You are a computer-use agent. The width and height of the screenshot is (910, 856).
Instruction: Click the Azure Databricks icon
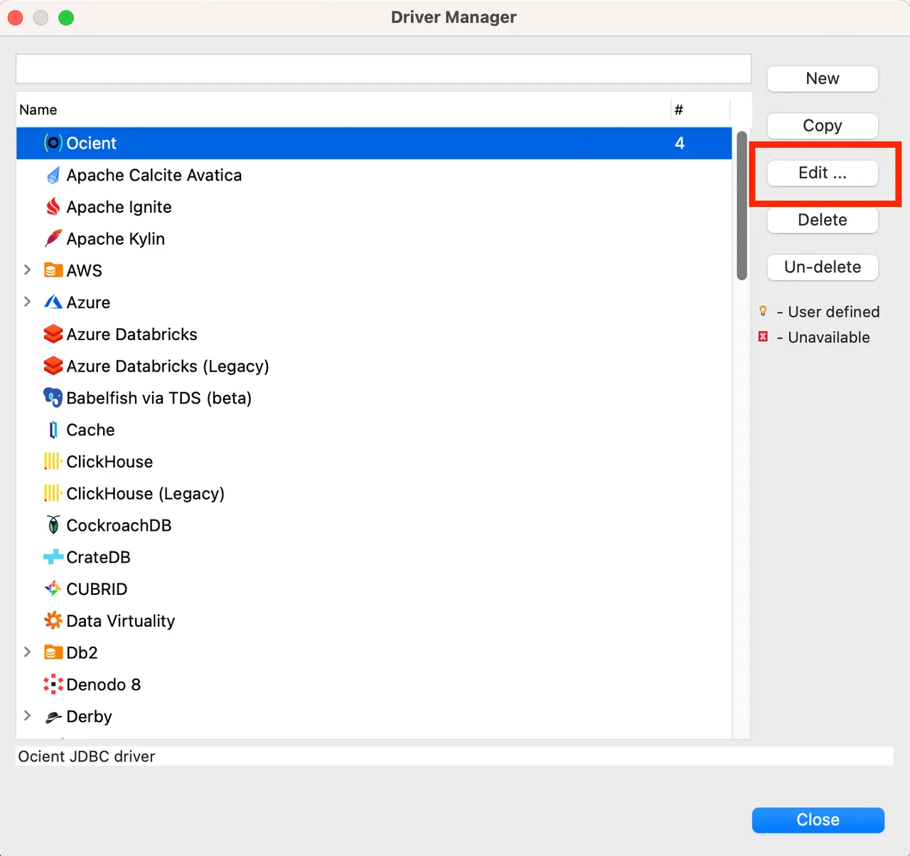(x=53, y=334)
